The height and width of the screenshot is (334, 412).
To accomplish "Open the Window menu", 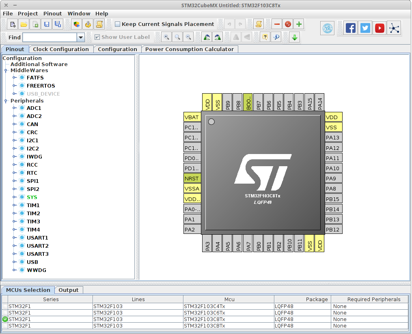I will coord(79,14).
